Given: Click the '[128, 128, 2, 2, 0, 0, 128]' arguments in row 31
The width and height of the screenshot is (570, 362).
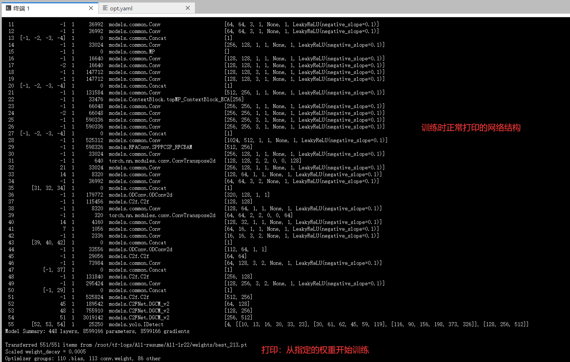Looking at the screenshot, I should click(x=263, y=161).
